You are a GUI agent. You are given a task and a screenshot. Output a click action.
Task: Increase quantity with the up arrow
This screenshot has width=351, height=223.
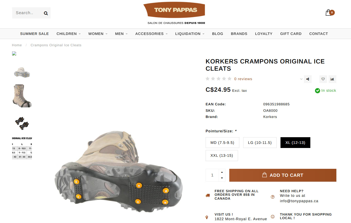point(222,172)
